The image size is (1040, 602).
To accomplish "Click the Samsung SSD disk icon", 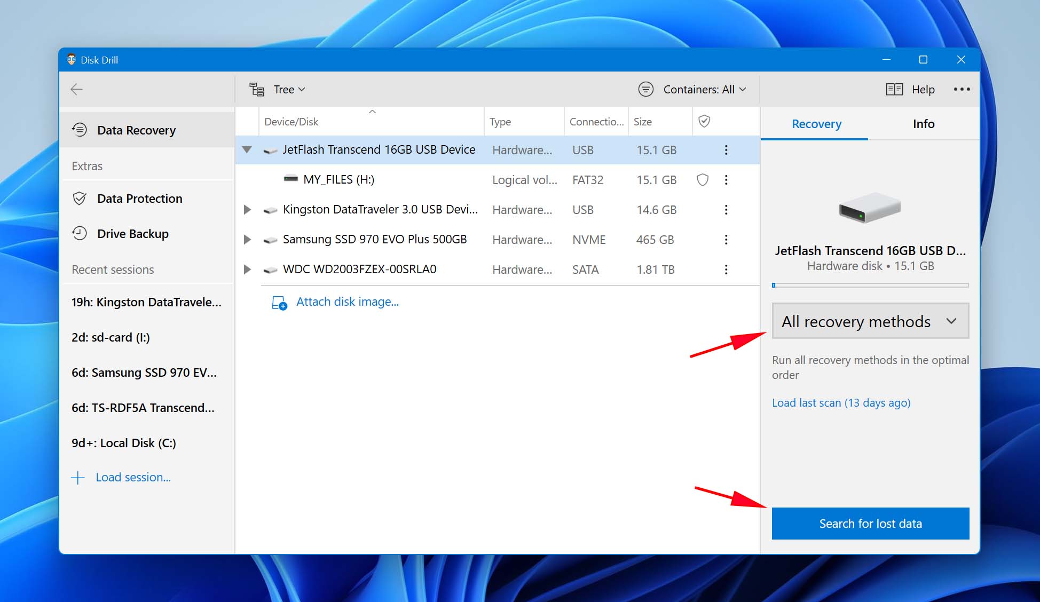I will 270,241.
